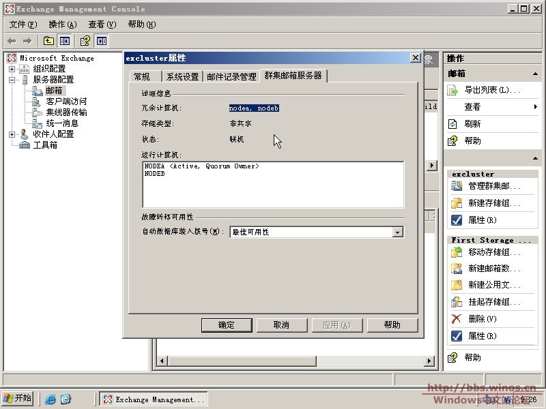Click the red X 删除 icon

pos(457,319)
